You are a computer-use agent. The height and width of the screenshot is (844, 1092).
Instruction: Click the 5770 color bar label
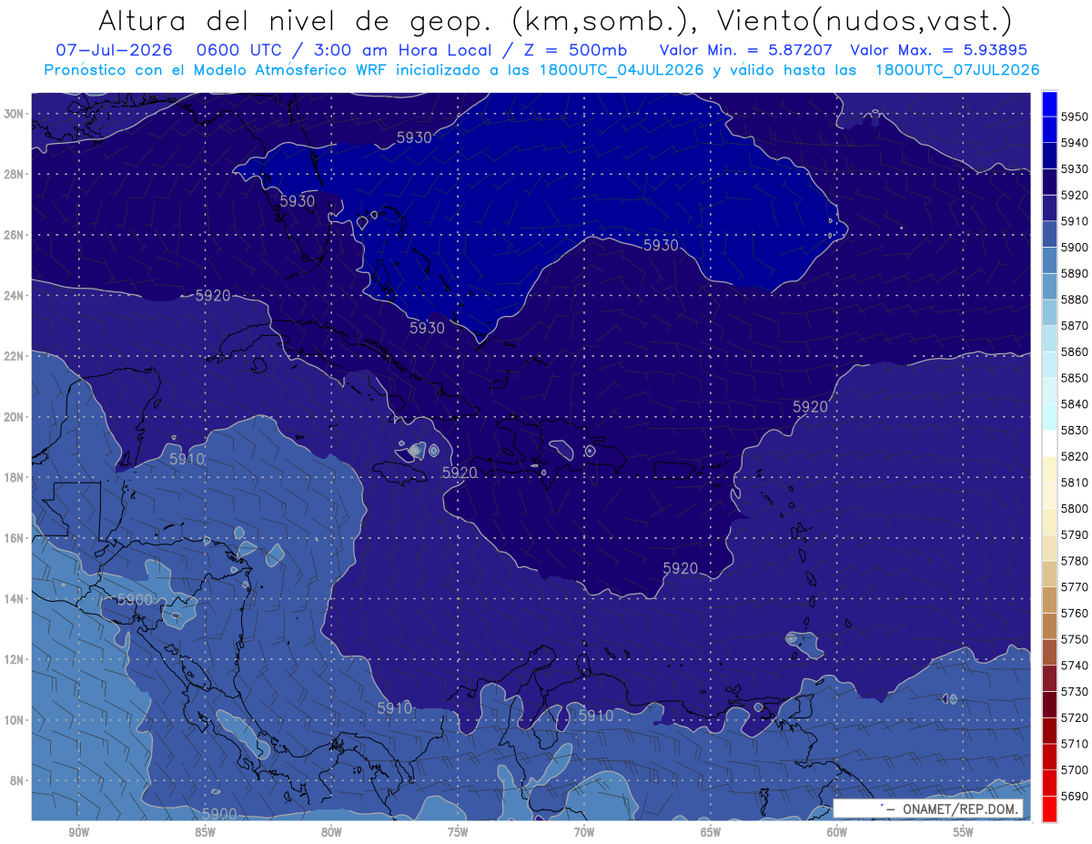click(1075, 586)
